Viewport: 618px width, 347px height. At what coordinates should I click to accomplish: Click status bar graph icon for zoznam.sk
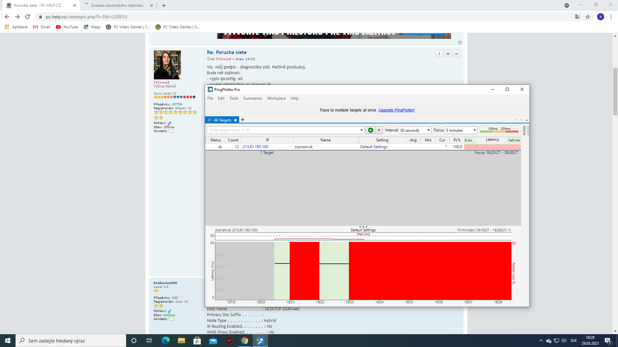tap(220, 147)
